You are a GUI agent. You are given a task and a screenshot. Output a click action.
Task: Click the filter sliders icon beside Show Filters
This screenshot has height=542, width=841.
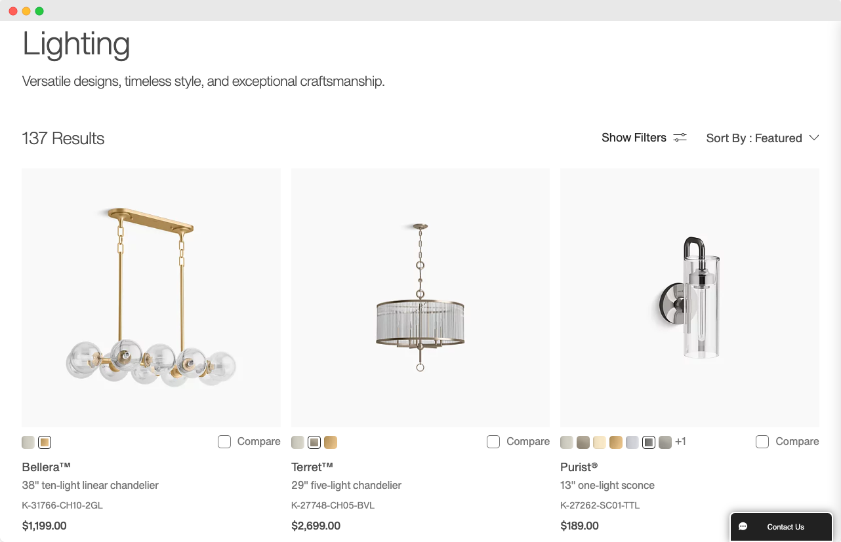[x=680, y=138]
